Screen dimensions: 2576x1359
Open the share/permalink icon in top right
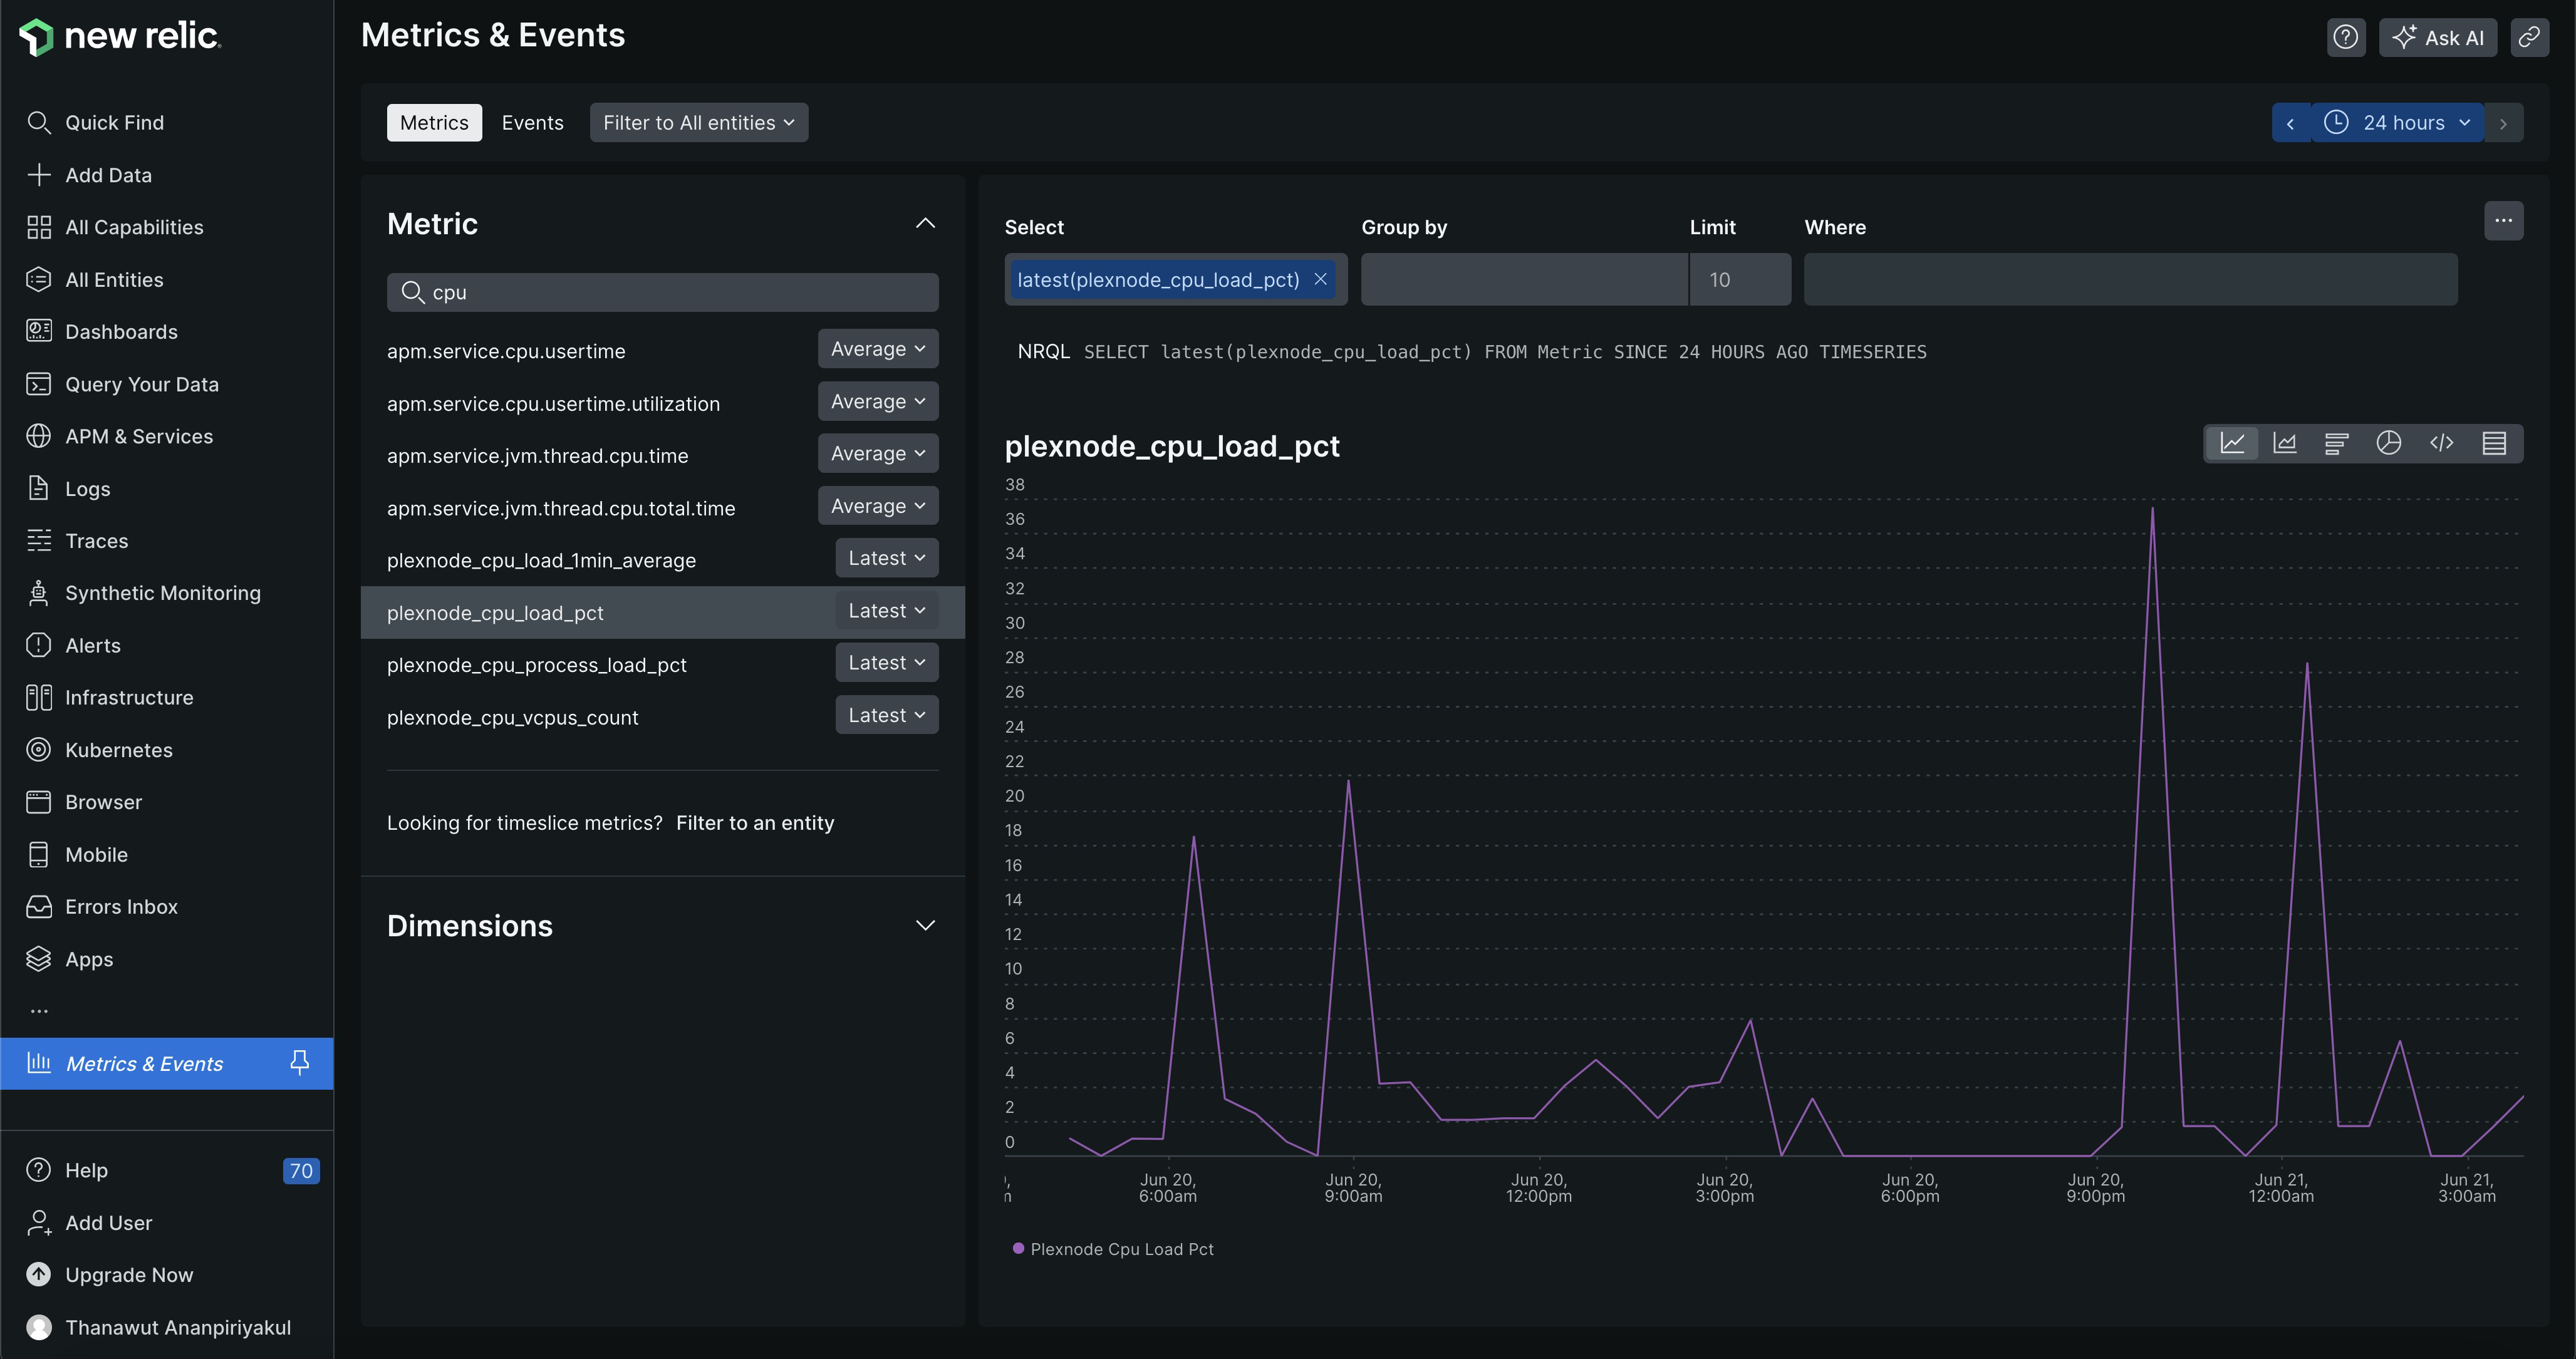pos(2529,37)
